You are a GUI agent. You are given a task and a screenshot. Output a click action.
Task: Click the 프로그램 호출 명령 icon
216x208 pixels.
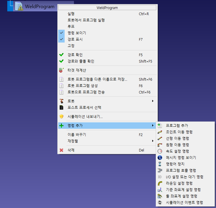tap(160, 170)
